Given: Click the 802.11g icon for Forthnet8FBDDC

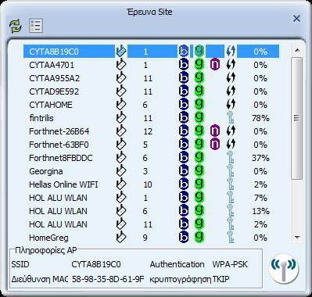Looking at the screenshot, I should pos(199,158).
